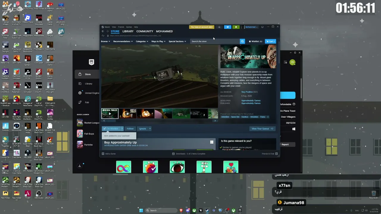
Task: Open the account alert notice
Action: pyautogui.click(x=202, y=27)
